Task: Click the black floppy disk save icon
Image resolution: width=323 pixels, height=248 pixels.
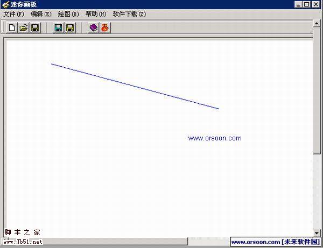Action: 35,27
